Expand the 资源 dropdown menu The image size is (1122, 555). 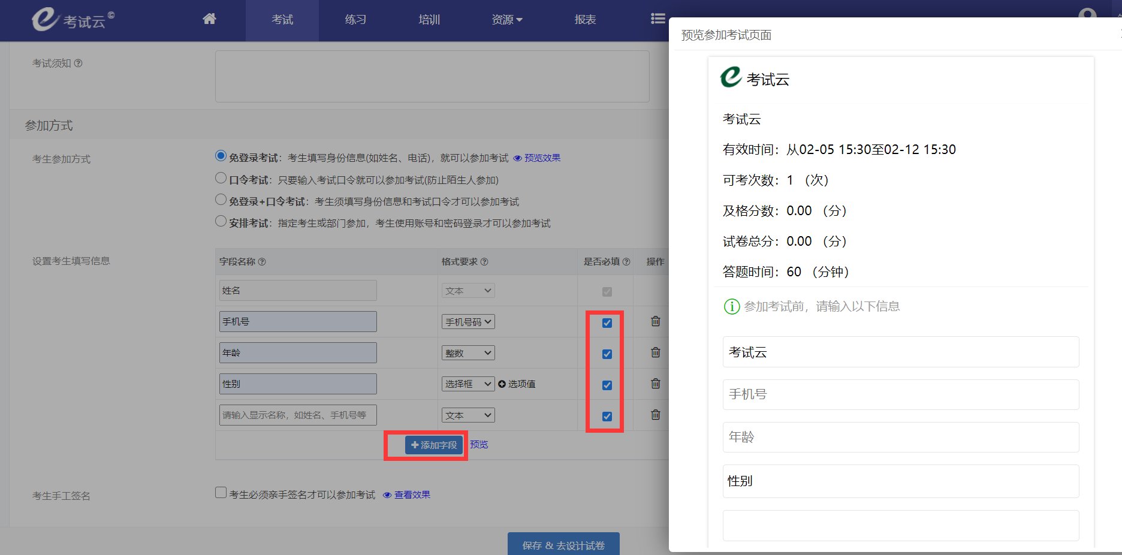point(506,19)
